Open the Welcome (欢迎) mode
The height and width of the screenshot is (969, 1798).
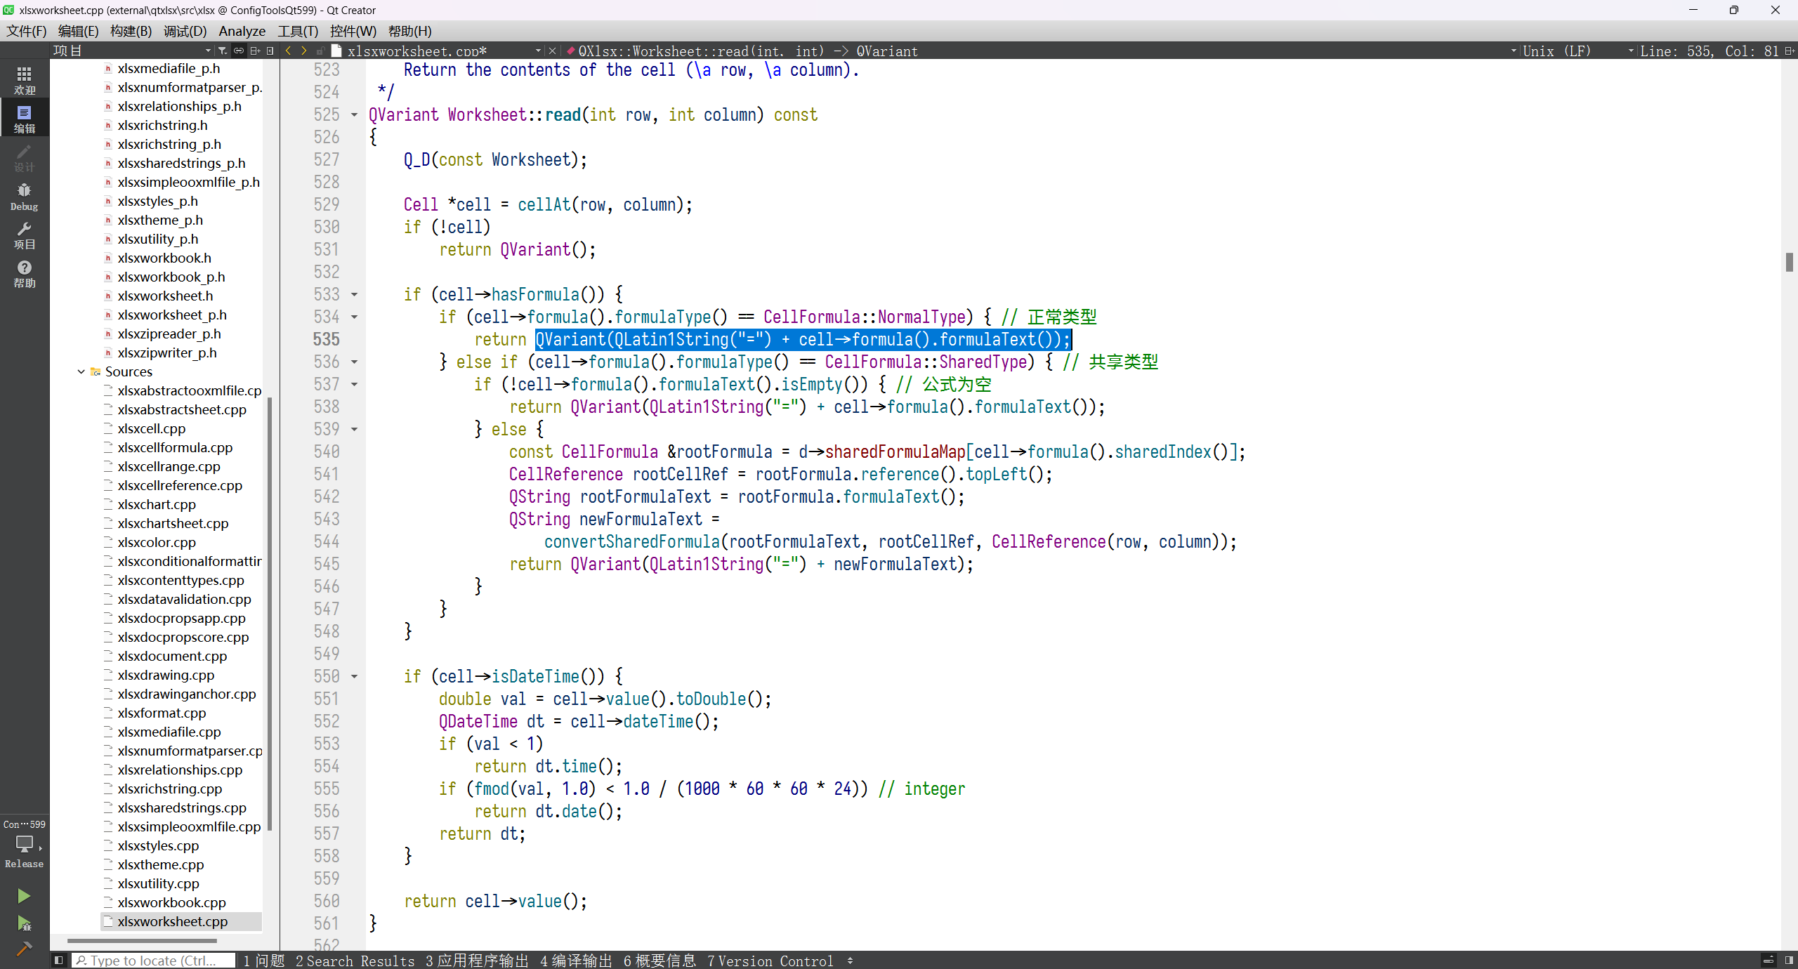24,81
